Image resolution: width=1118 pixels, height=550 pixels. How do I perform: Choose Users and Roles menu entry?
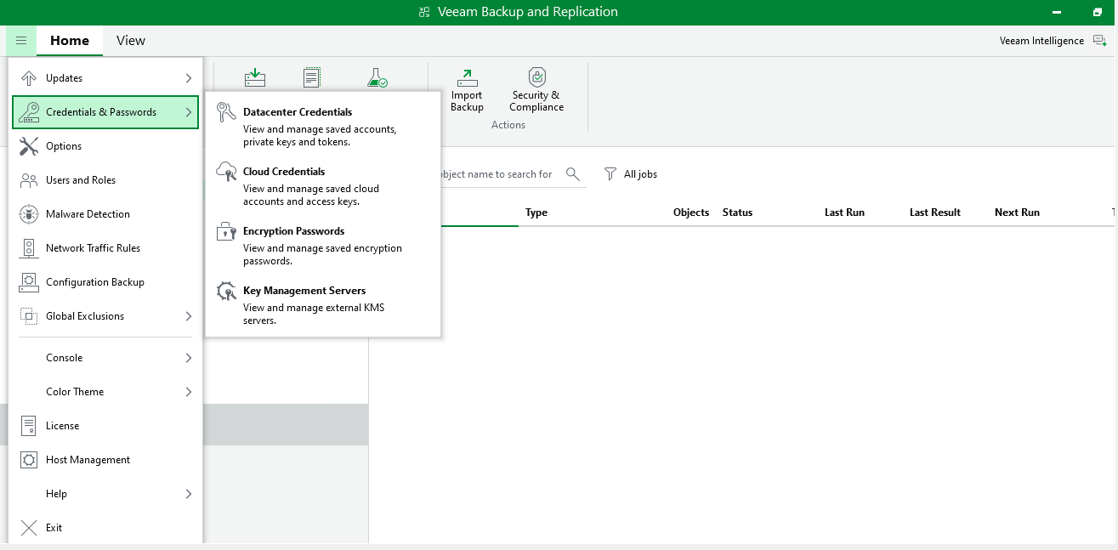[x=105, y=180]
